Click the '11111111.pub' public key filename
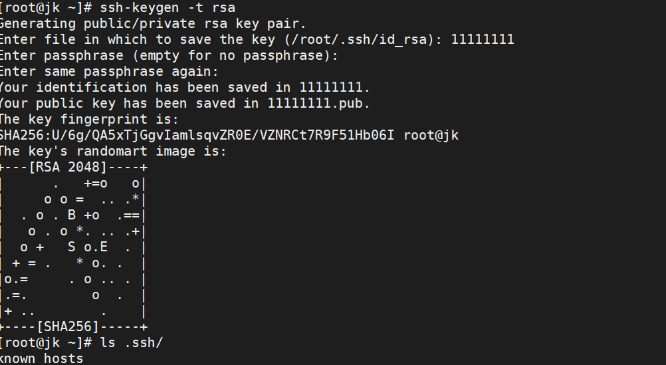The width and height of the screenshot is (666, 365). (318, 104)
